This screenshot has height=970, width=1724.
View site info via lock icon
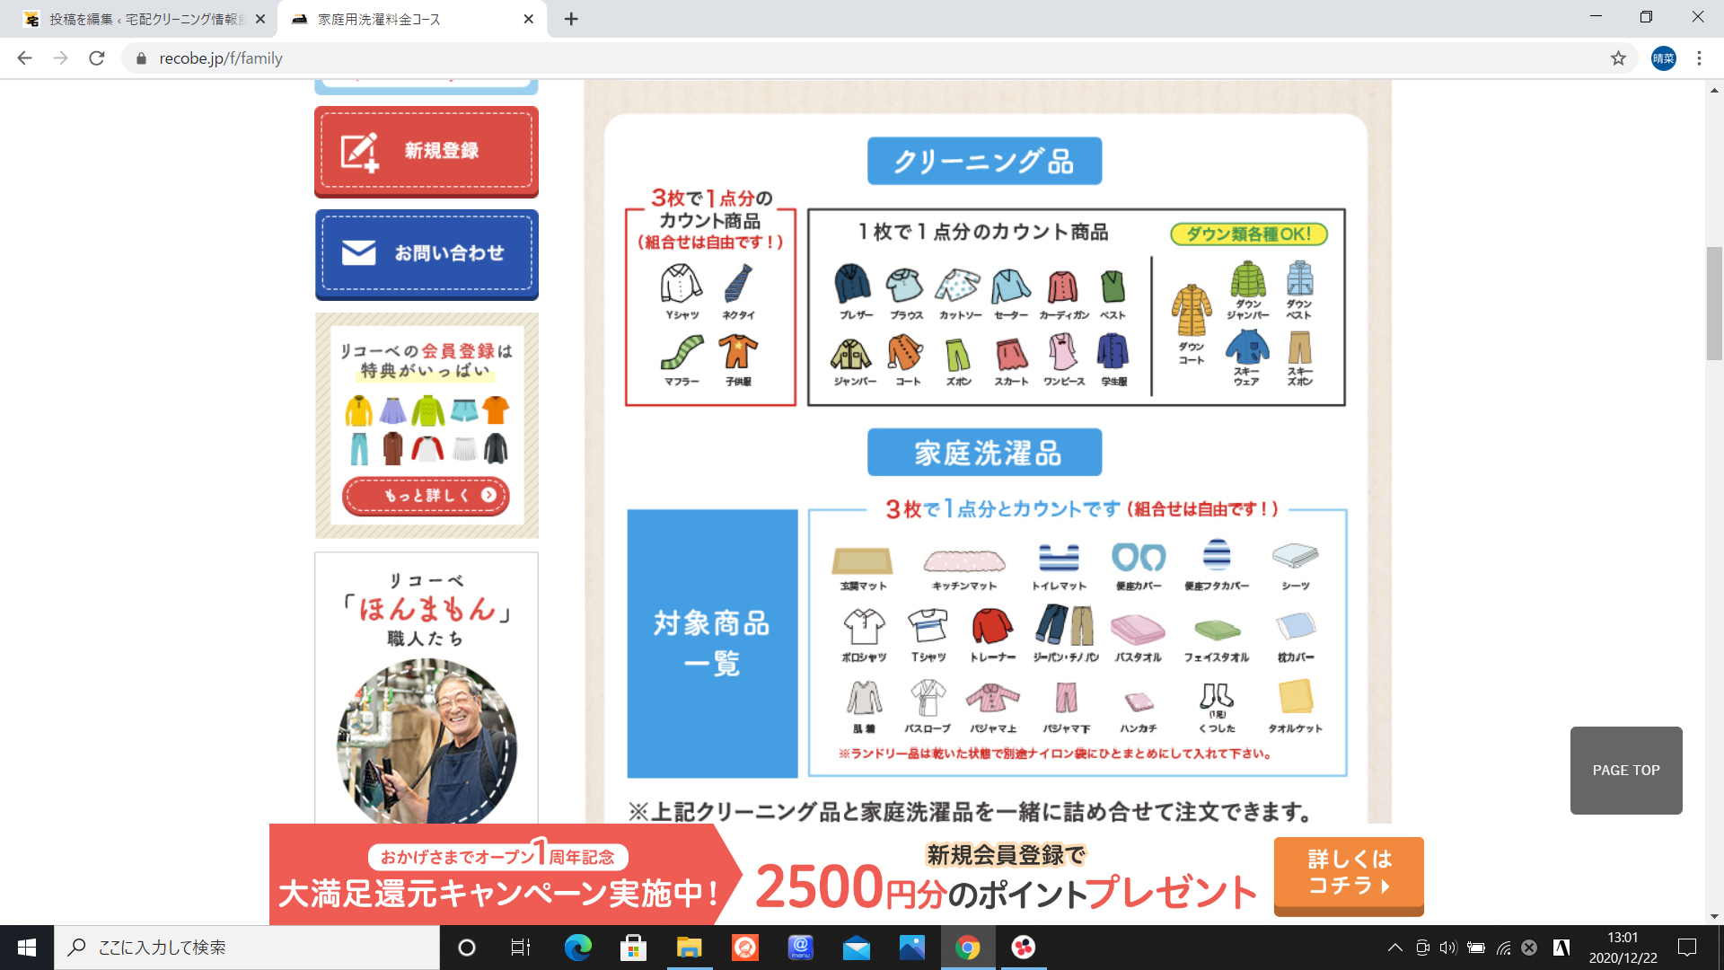pos(141,58)
